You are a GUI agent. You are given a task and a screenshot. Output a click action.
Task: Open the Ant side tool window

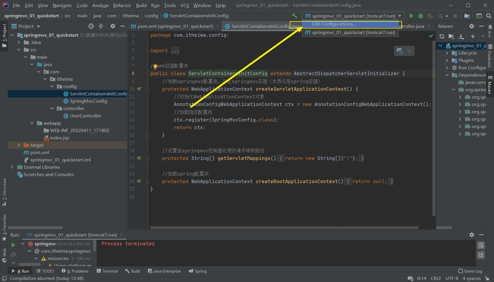tap(490, 31)
